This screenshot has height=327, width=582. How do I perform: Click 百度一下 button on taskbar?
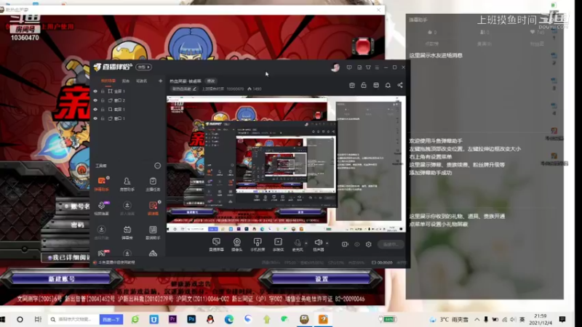coord(111,319)
